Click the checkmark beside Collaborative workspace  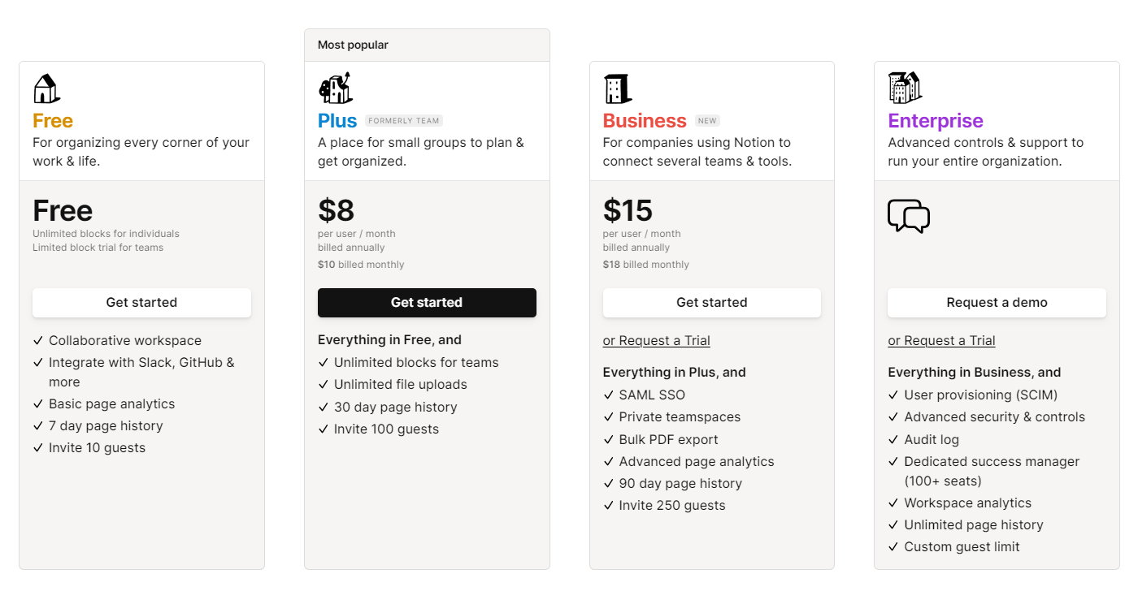[x=38, y=340]
